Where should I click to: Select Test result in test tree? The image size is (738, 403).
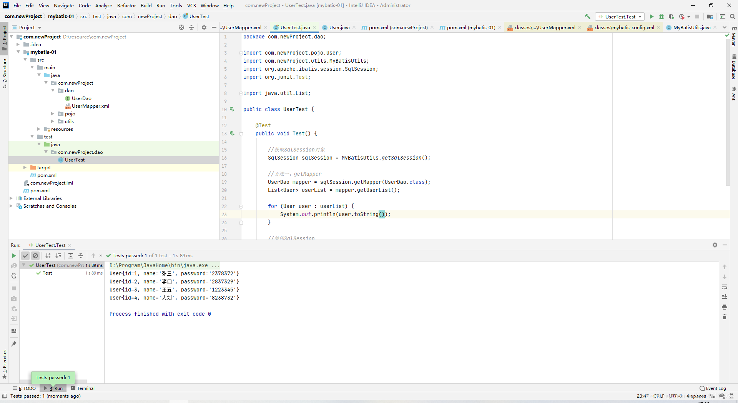click(47, 273)
